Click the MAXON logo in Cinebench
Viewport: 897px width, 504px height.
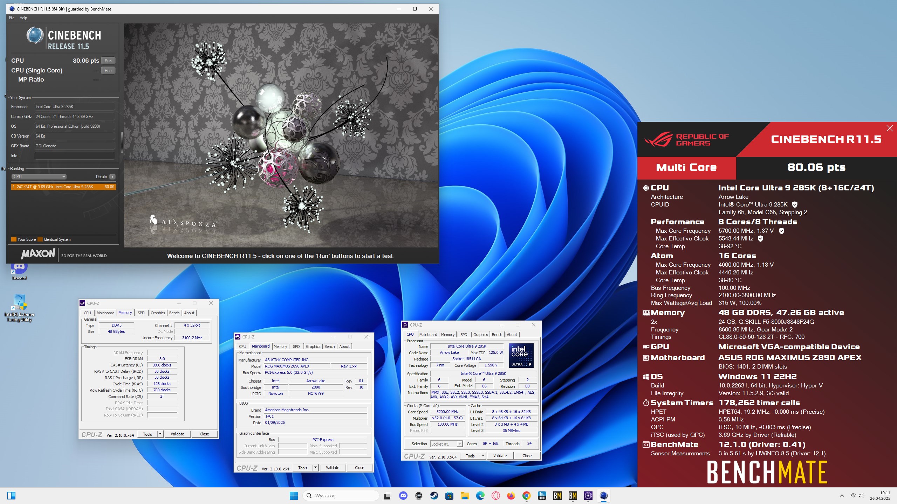pos(38,254)
